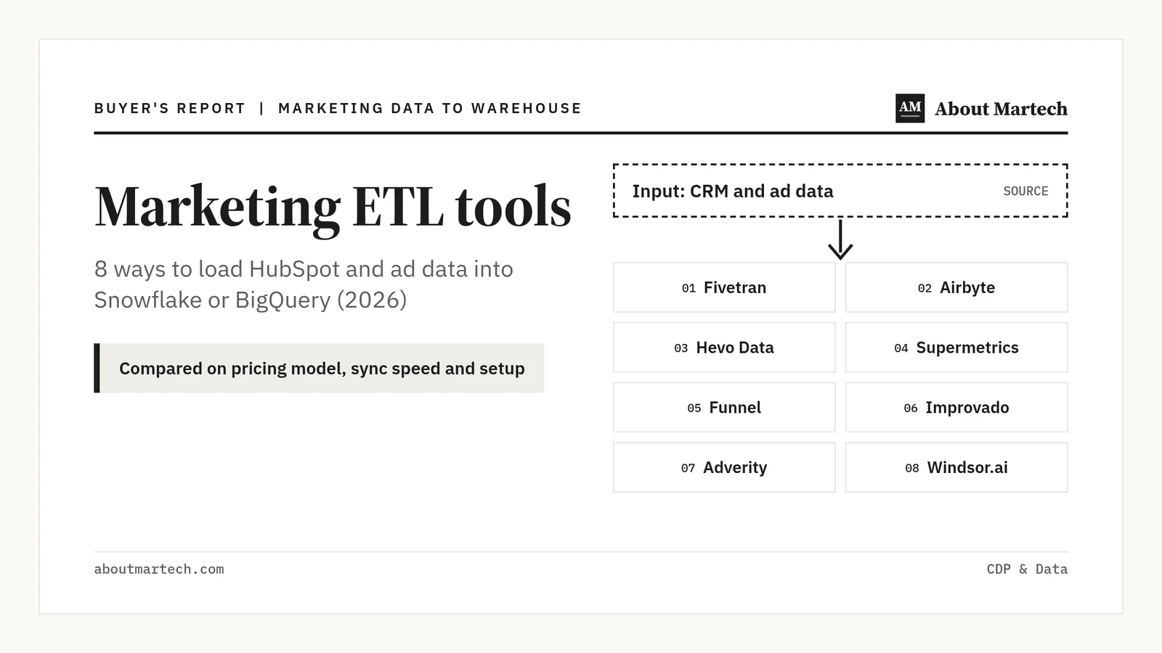
Task: Select the 03 Hevo Data card
Action: click(x=724, y=348)
